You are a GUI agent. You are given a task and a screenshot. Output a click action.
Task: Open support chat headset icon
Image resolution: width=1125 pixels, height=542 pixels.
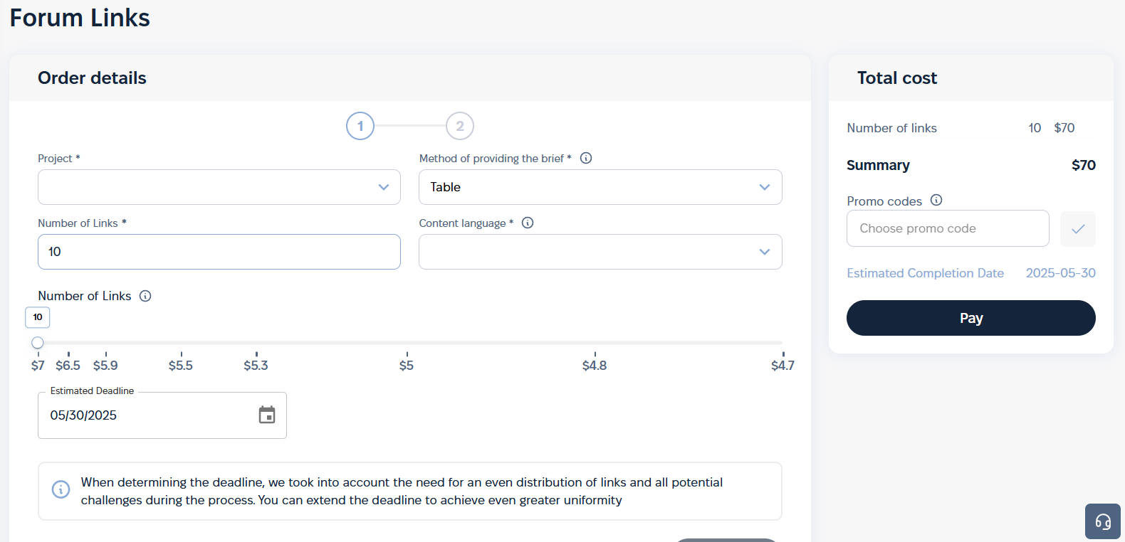click(x=1102, y=522)
